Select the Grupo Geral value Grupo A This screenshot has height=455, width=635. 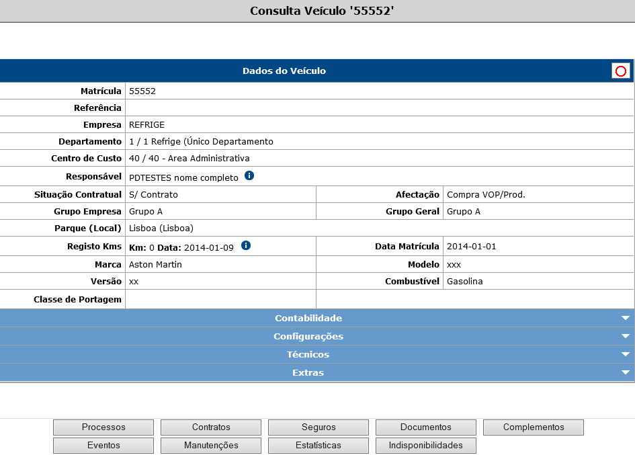[463, 212]
